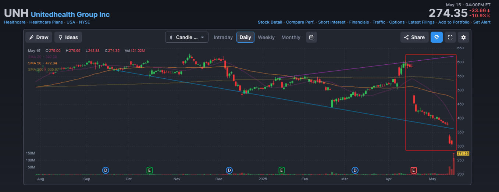Click Unitedhealth Group Inc company name

[70, 14]
